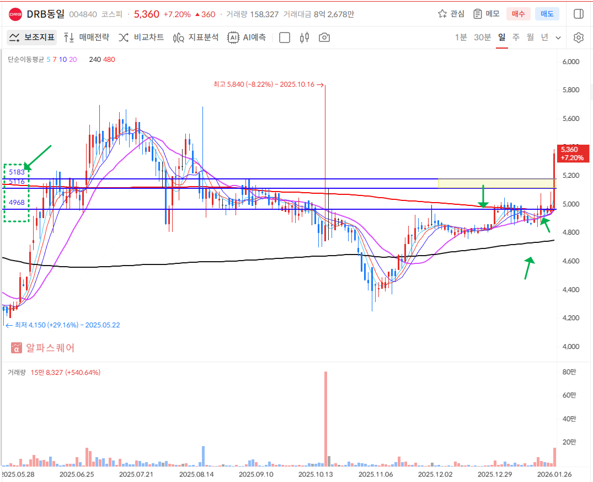
Task: Add DRB동일 to 관심 watchlist
Action: click(x=451, y=14)
